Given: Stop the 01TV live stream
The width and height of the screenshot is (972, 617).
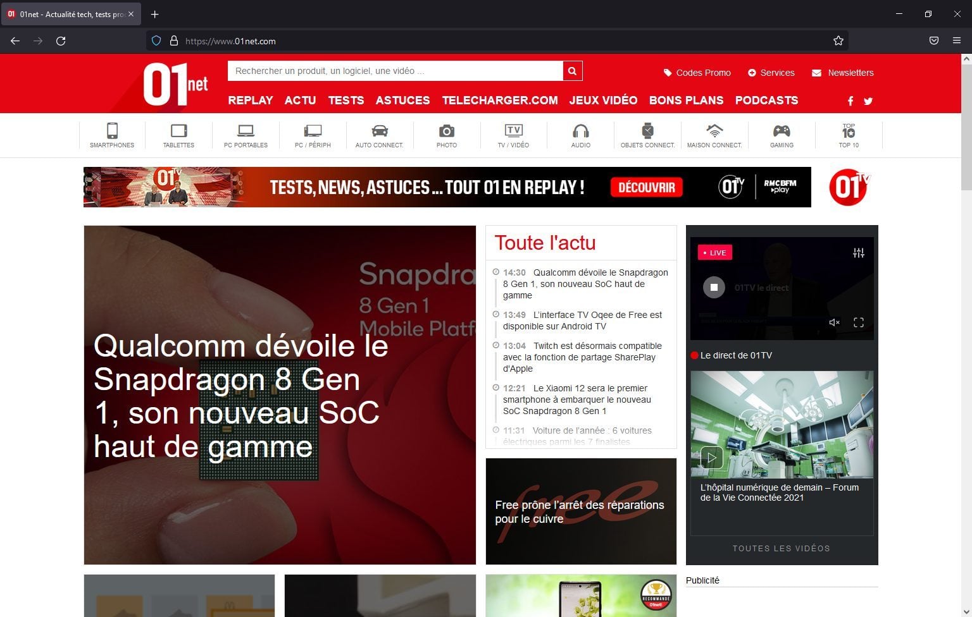Looking at the screenshot, I should coord(714,287).
